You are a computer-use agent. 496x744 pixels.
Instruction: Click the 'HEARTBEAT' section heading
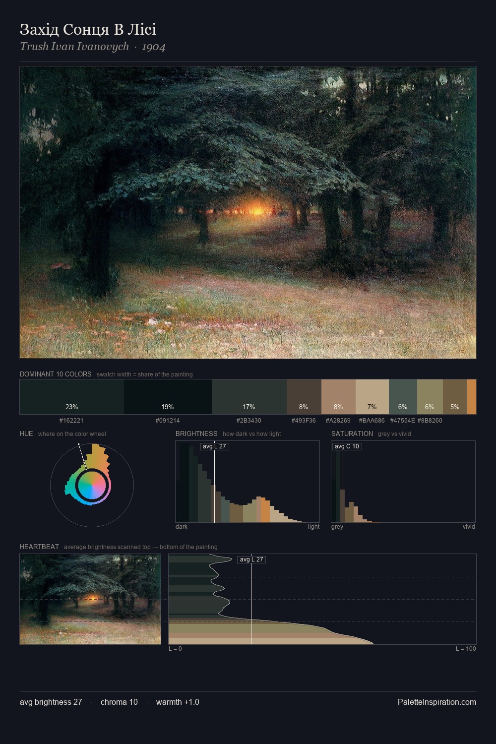pyautogui.click(x=39, y=547)
